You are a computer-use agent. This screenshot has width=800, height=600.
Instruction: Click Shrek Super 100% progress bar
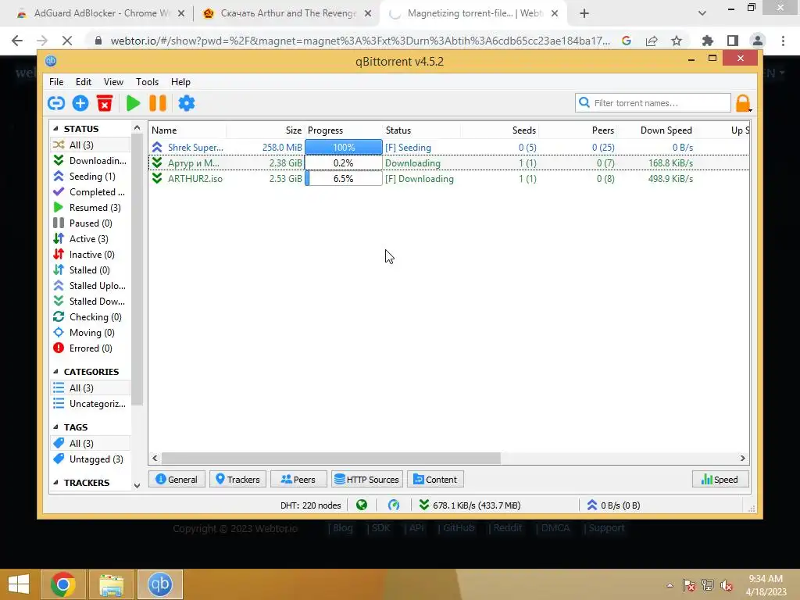tap(344, 148)
